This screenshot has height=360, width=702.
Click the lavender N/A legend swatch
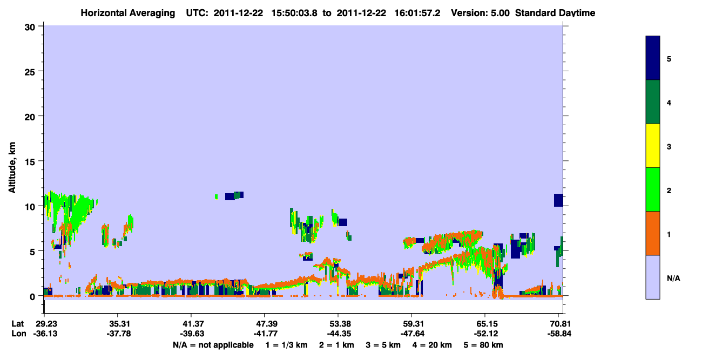[x=653, y=277]
